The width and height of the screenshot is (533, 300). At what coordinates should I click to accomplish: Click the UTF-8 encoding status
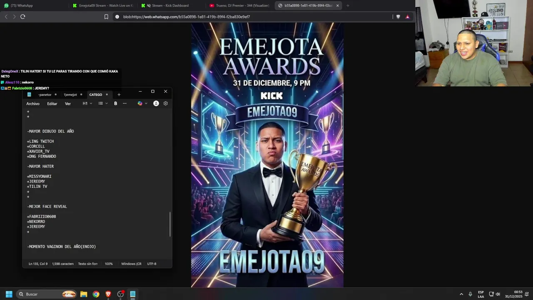pyautogui.click(x=152, y=264)
